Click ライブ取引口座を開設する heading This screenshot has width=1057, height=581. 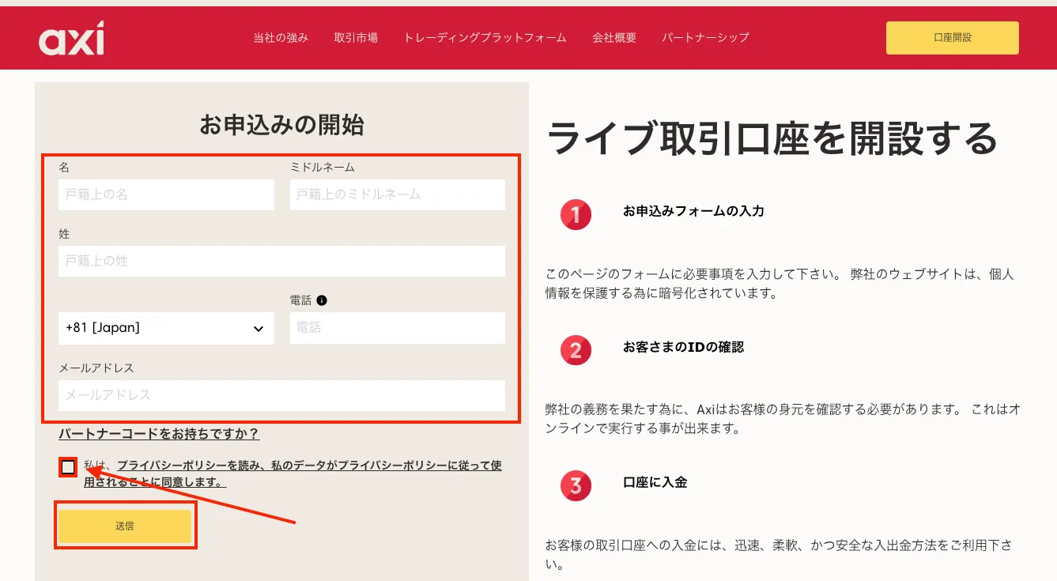[772, 138]
